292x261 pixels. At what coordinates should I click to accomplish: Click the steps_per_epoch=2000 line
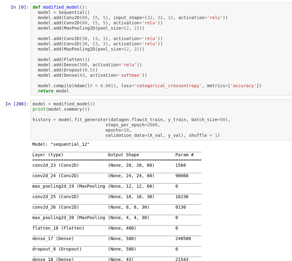pos(133,125)
